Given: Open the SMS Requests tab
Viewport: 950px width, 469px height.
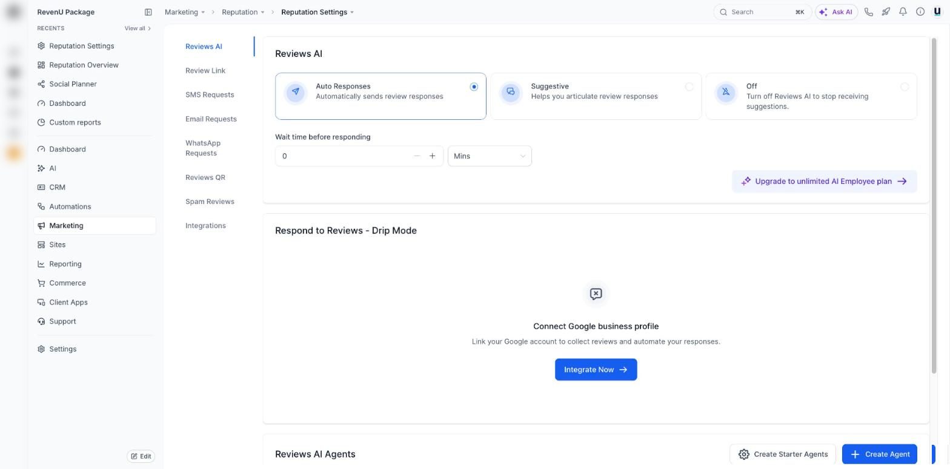Looking at the screenshot, I should (x=210, y=95).
